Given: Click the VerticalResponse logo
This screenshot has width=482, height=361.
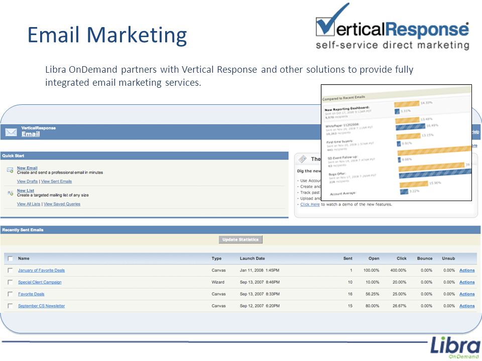Looking at the screenshot, I should click(x=393, y=27).
